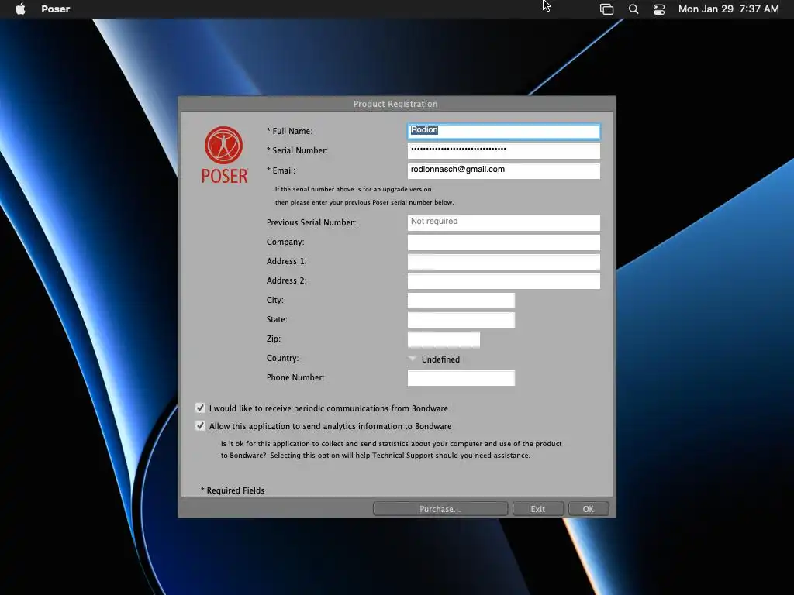The width and height of the screenshot is (794, 595).
Task: Click into the Full Name field
Action: [503, 132]
